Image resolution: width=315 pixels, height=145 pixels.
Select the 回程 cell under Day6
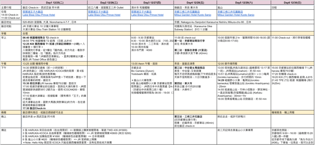293,7
